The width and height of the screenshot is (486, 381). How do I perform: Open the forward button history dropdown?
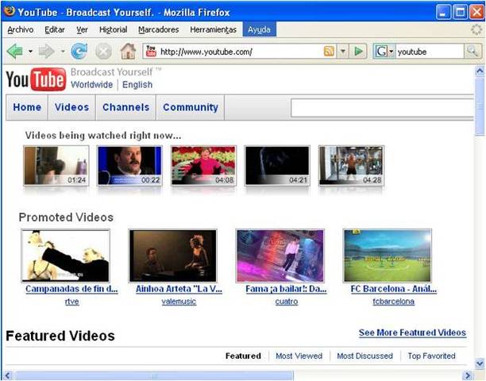tap(63, 51)
